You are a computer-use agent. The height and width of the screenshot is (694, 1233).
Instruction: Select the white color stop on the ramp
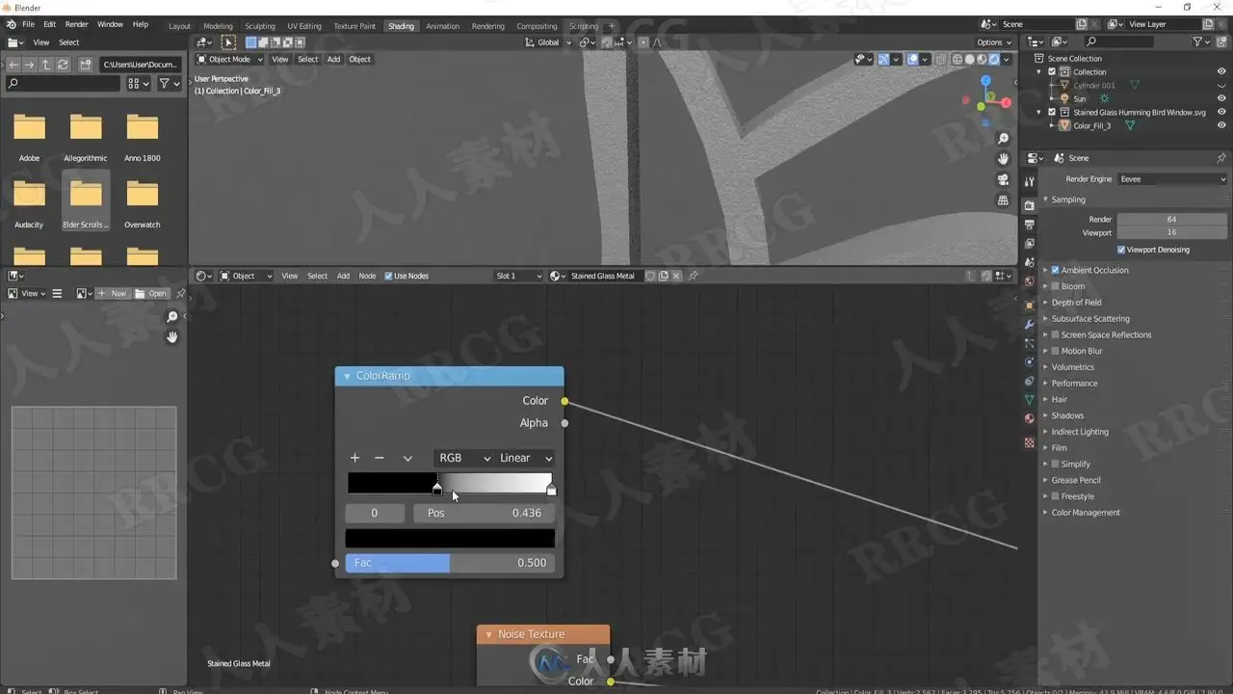click(551, 490)
